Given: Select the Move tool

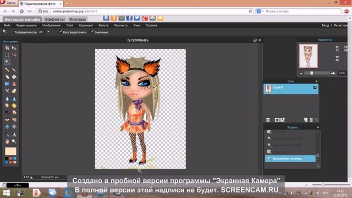Looking at the screenshot, I should tap(14, 48).
